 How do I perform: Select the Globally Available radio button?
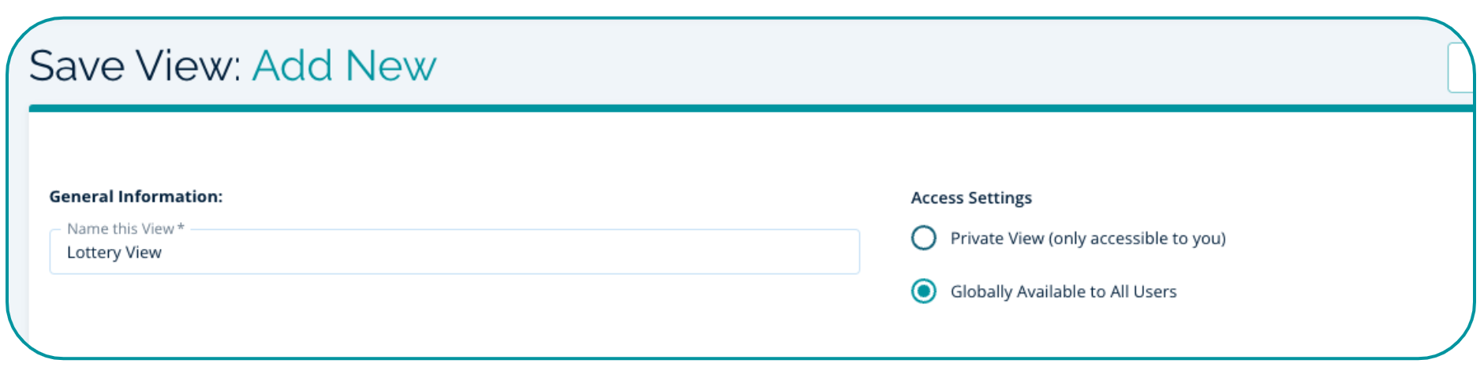pyautogui.click(x=923, y=291)
